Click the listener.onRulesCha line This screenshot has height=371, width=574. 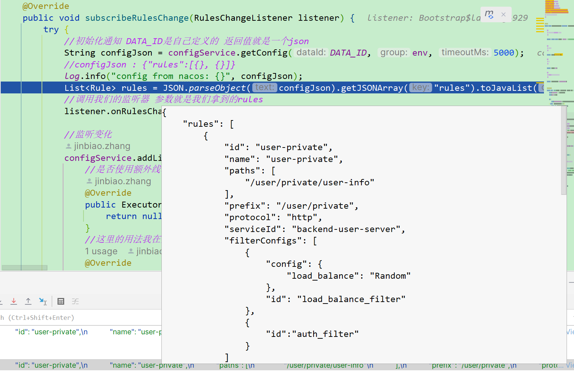pos(113,111)
